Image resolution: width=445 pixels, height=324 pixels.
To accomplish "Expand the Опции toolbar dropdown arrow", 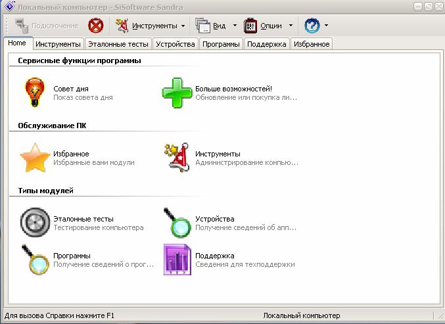I will [x=291, y=26].
